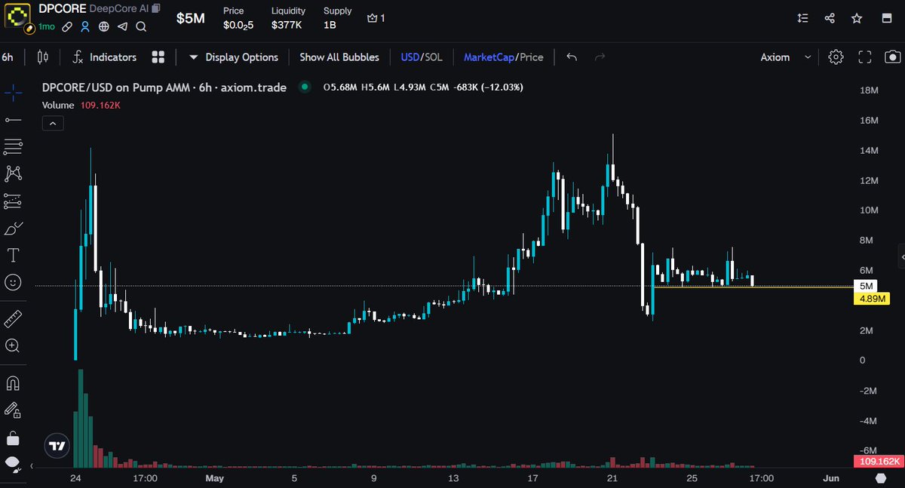This screenshot has height=488, width=905.
Task: Click the Supply 1B stat
Action: click(x=337, y=18)
